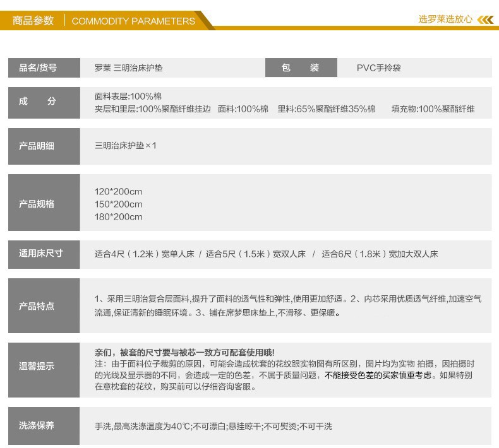Viewport: 499px width, 448px height.
Task: Click '不能接受色差的买家慎重考虑' text
Action: coord(378,375)
